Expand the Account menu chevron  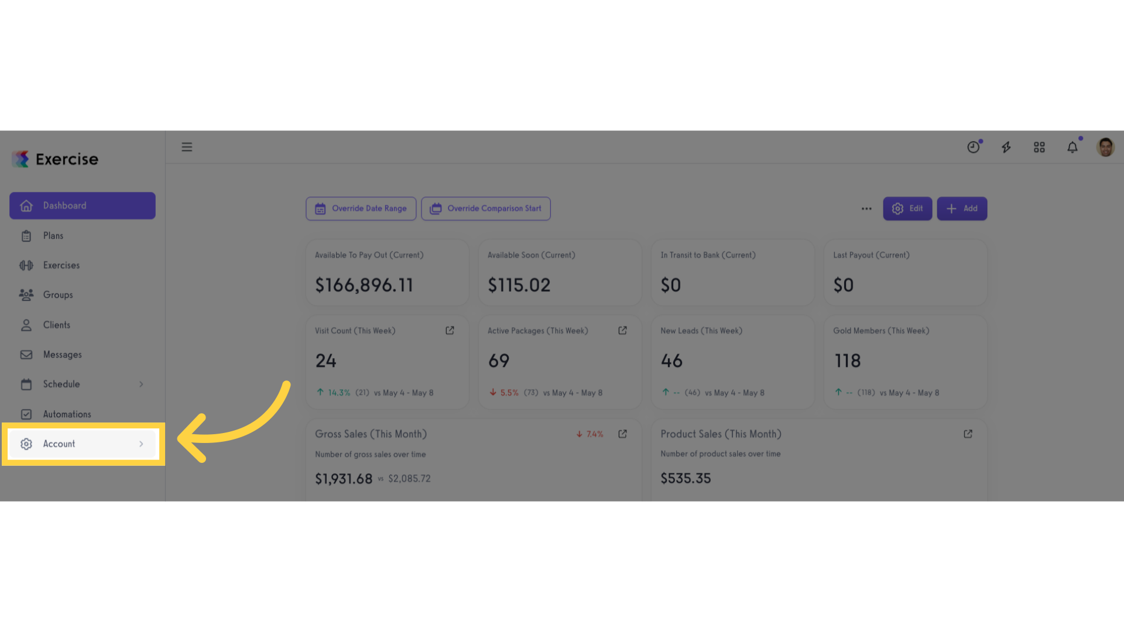(141, 444)
